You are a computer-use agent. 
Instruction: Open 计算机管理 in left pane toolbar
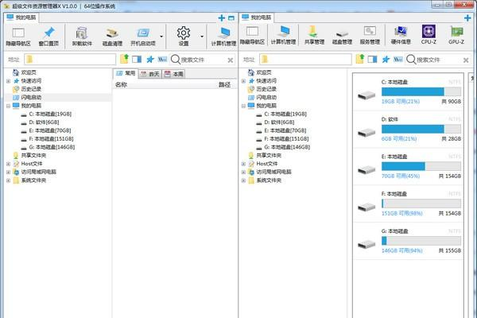[224, 37]
